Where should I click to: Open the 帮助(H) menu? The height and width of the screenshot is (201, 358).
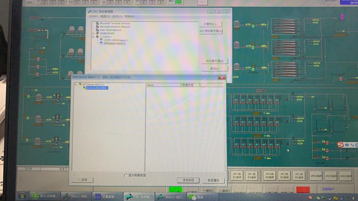pyautogui.click(x=129, y=16)
